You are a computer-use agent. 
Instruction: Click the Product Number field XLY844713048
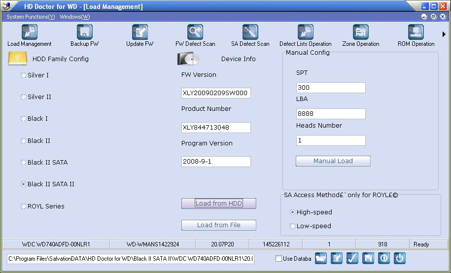tap(216, 128)
